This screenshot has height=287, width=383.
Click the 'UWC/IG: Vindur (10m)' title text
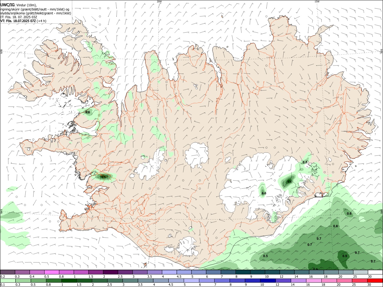pos(19,5)
